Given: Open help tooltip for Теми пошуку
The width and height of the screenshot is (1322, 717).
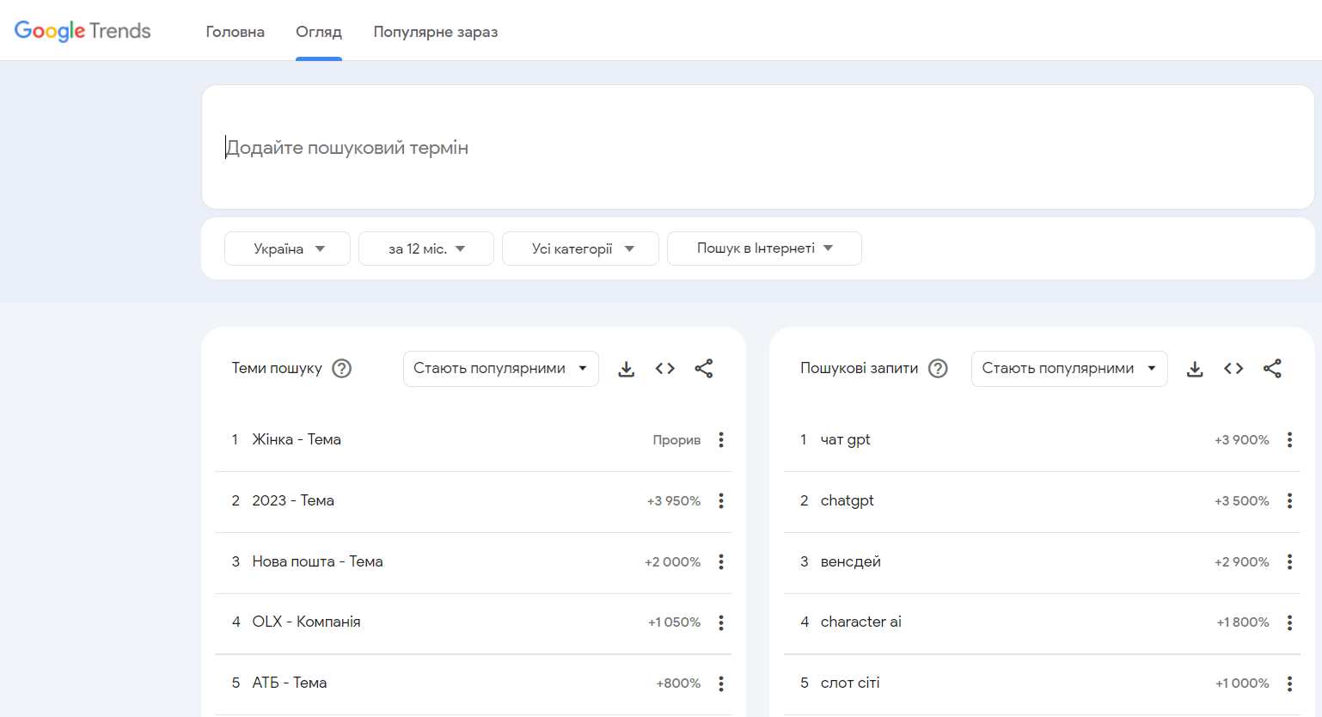Looking at the screenshot, I should 341,368.
